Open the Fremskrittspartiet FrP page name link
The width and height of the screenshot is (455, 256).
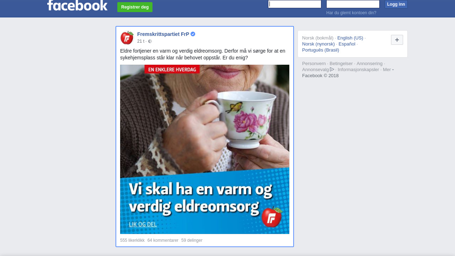[163, 34]
